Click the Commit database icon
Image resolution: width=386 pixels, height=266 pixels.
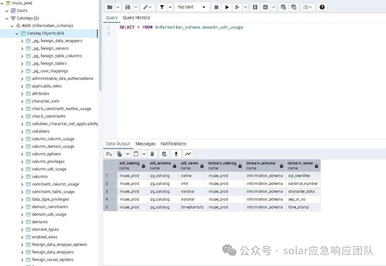click(x=283, y=7)
